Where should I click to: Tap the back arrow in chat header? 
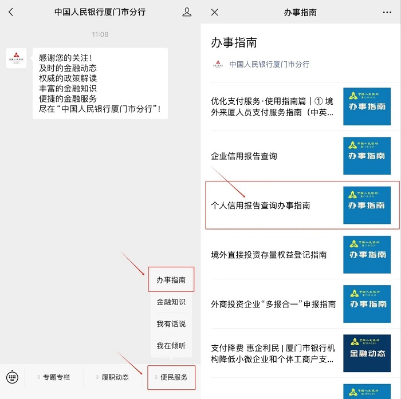coord(11,12)
